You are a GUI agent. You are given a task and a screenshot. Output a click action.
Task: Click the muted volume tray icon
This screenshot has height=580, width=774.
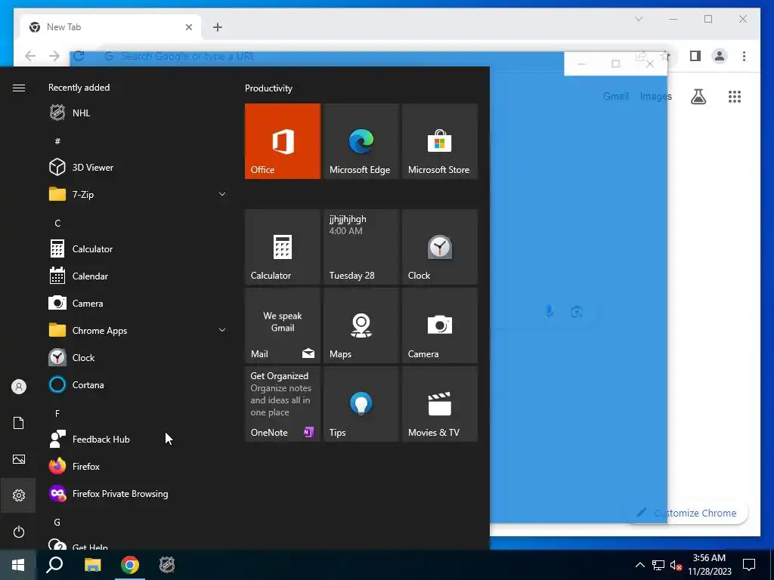676,565
